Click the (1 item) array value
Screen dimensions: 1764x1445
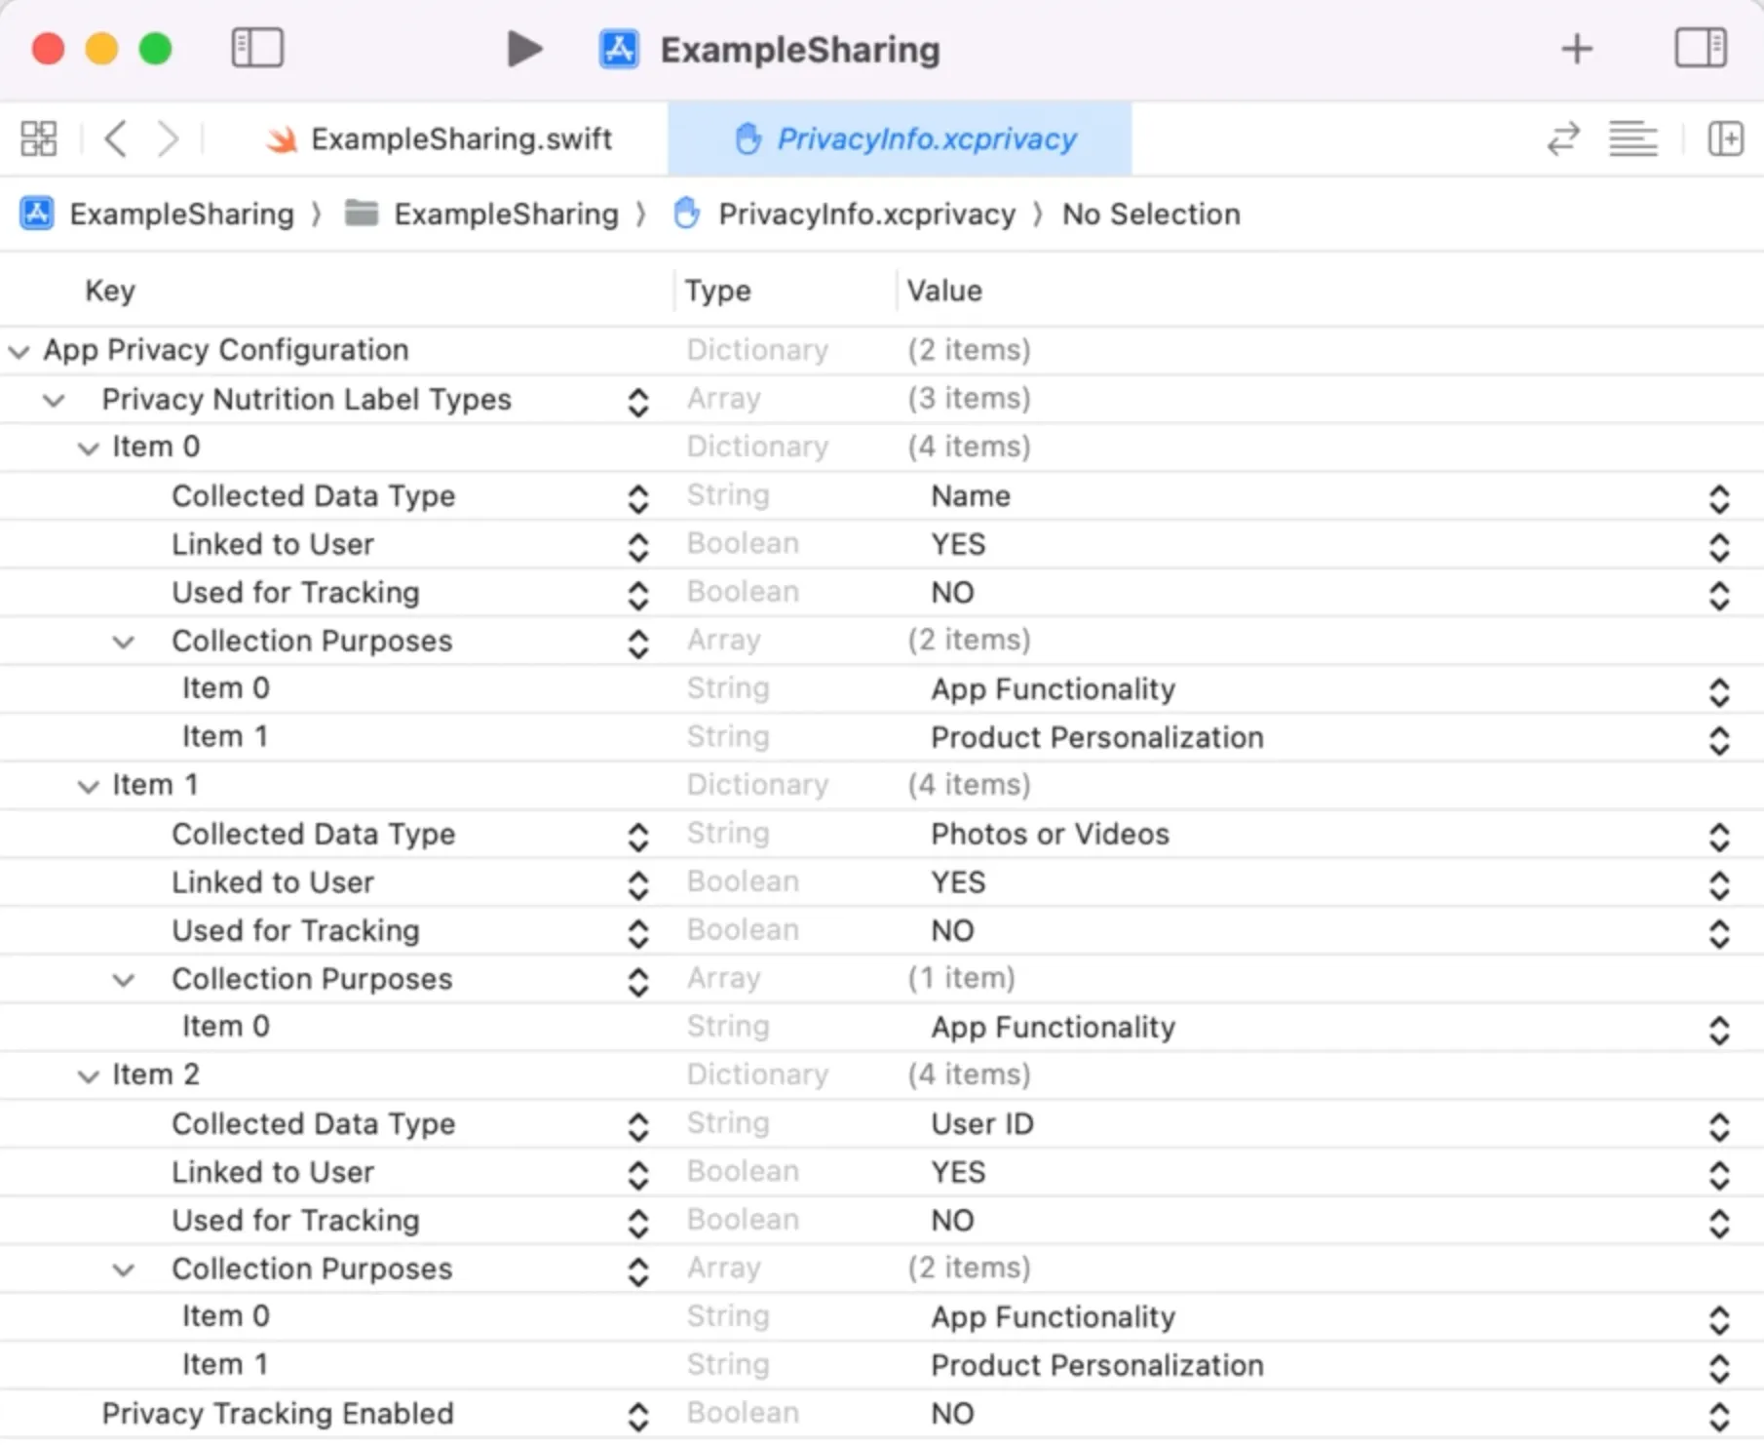(x=961, y=978)
